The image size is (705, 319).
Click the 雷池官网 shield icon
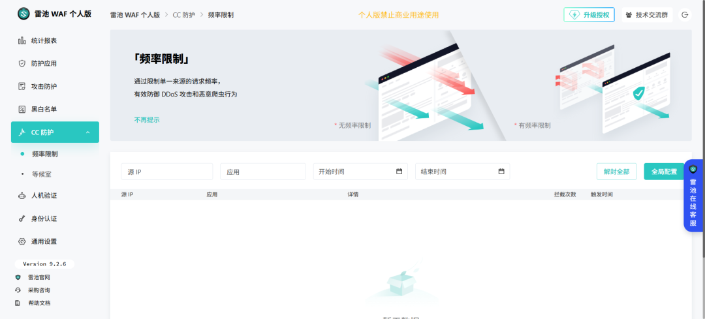click(x=18, y=278)
